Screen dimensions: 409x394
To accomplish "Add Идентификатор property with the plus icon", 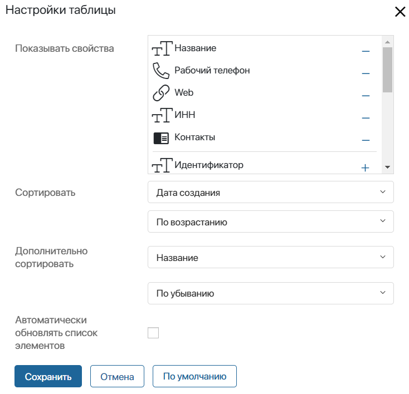I will tap(365, 168).
